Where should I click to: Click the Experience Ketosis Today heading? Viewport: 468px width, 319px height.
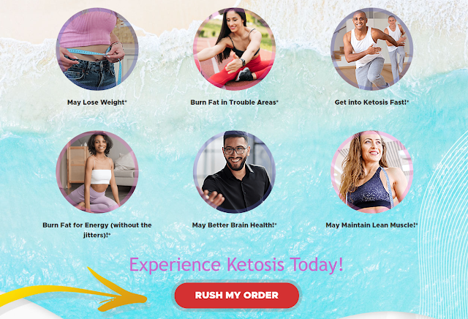tap(236, 265)
